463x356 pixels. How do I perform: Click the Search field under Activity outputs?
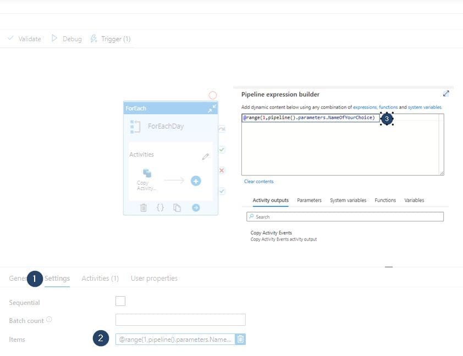pyautogui.click(x=344, y=216)
